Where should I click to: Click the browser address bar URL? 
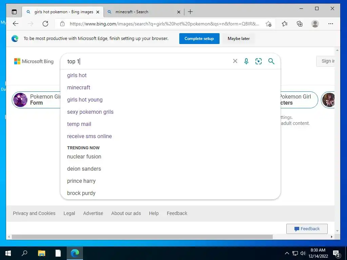coord(164,24)
